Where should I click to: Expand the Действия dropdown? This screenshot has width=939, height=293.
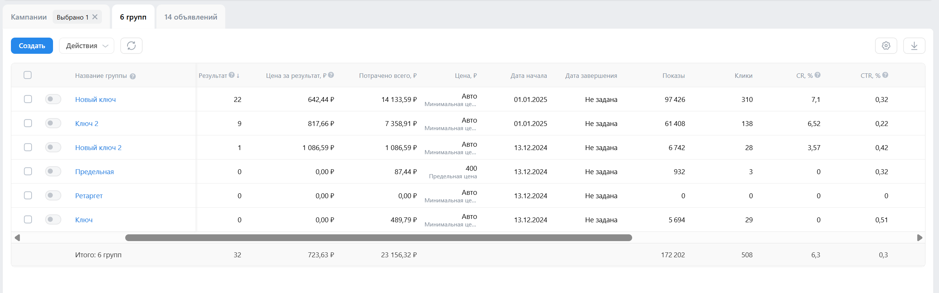coord(86,46)
